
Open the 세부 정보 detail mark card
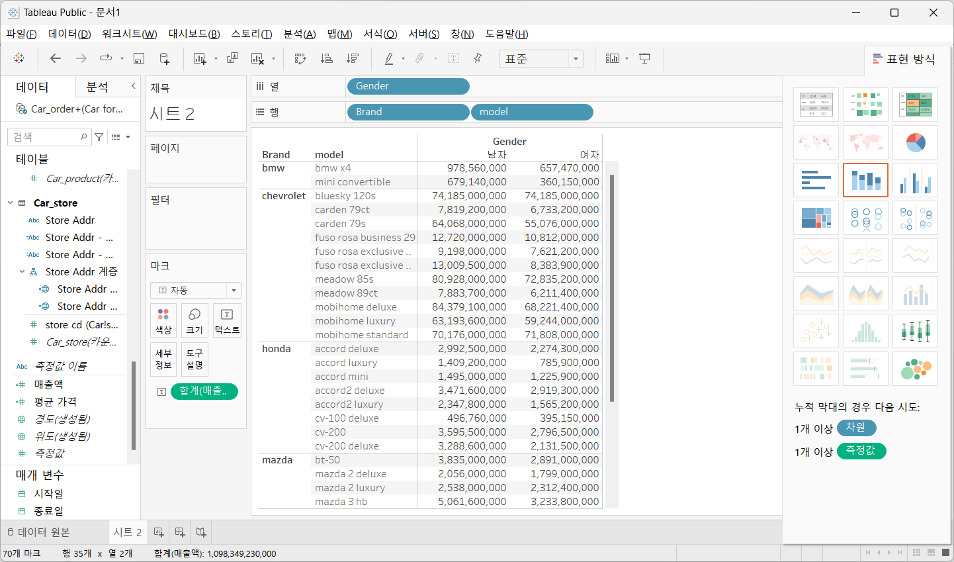[163, 359]
